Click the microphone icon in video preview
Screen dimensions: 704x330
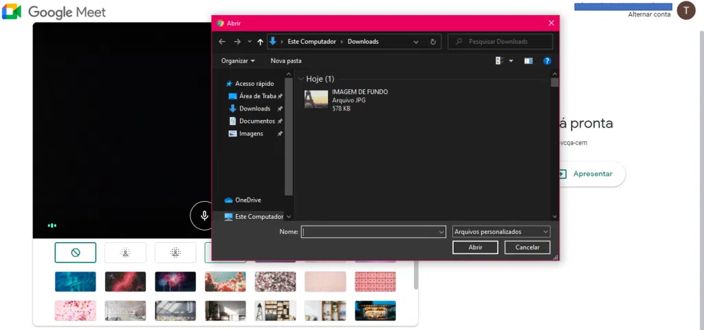tap(203, 215)
